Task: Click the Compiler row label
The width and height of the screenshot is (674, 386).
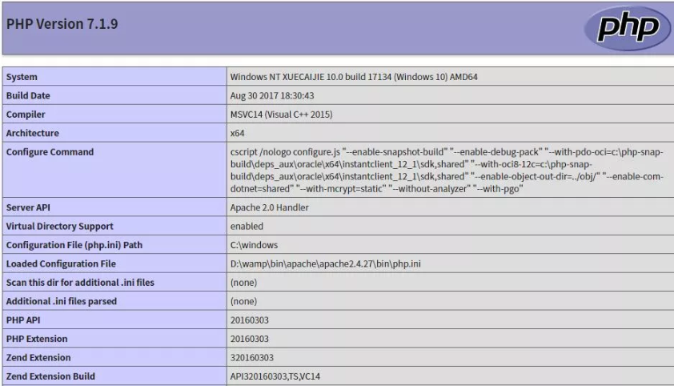Action: (x=26, y=115)
